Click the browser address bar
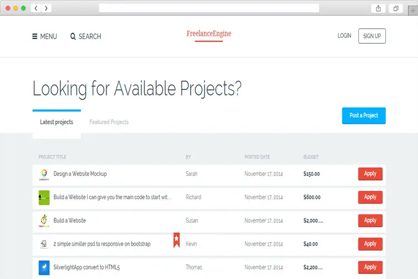418x279 pixels. click(209, 8)
